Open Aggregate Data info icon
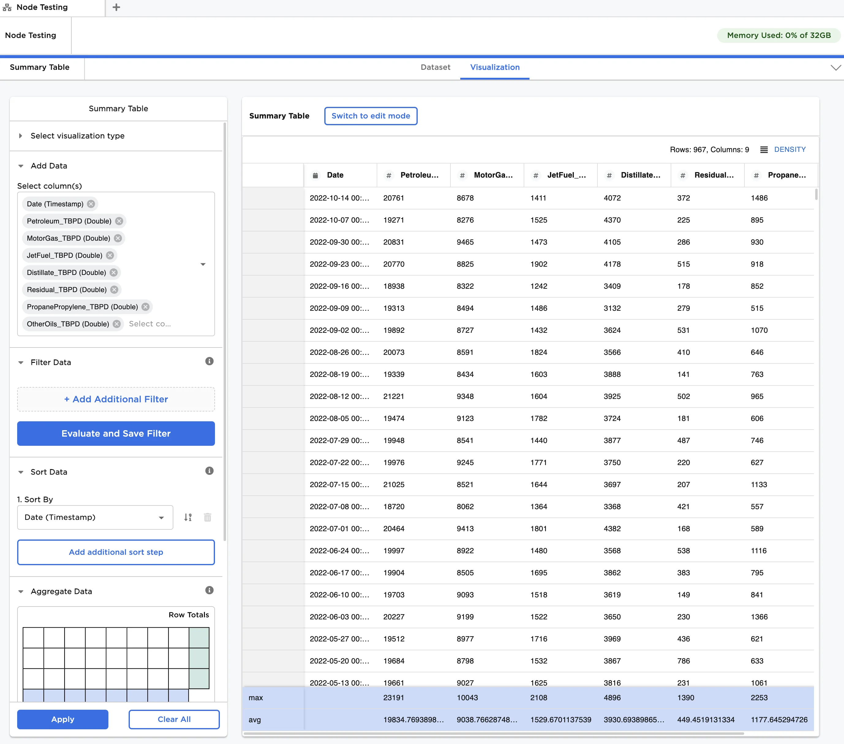The image size is (844, 744). (209, 590)
